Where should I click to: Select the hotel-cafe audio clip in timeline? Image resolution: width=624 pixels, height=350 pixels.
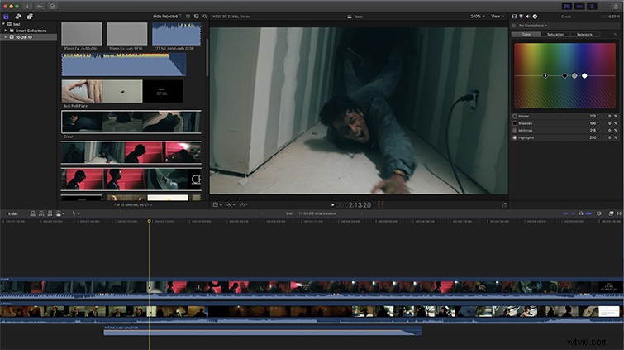[263, 330]
